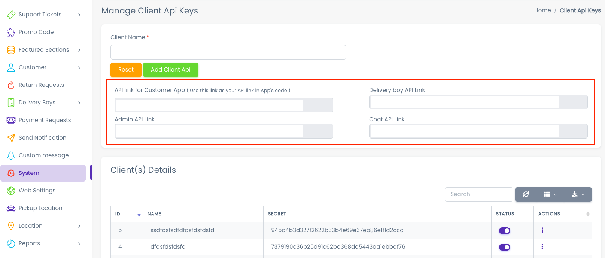Click the Add Client Api button
605x258 pixels.
170,70
